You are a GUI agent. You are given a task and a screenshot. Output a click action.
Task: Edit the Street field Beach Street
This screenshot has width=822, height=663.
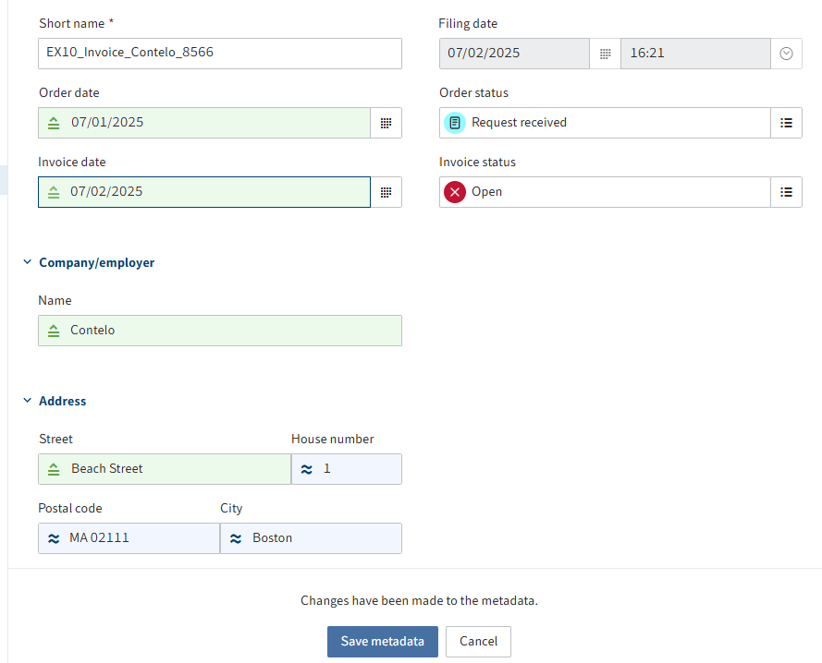pyautogui.click(x=165, y=469)
